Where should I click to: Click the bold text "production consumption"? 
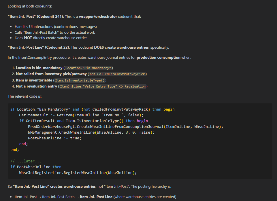point(158,58)
